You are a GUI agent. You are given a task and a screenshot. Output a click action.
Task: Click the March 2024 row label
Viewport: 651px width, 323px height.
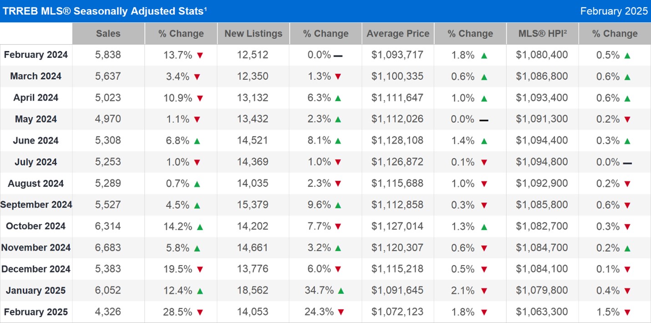(36, 76)
